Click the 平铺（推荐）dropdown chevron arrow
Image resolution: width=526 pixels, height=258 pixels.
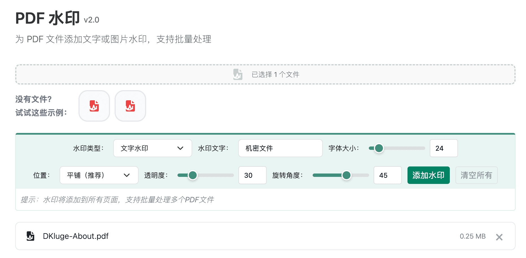[x=127, y=175]
